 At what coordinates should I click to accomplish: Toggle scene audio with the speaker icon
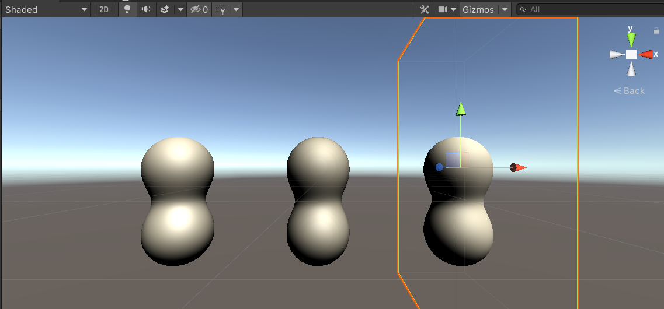click(146, 9)
